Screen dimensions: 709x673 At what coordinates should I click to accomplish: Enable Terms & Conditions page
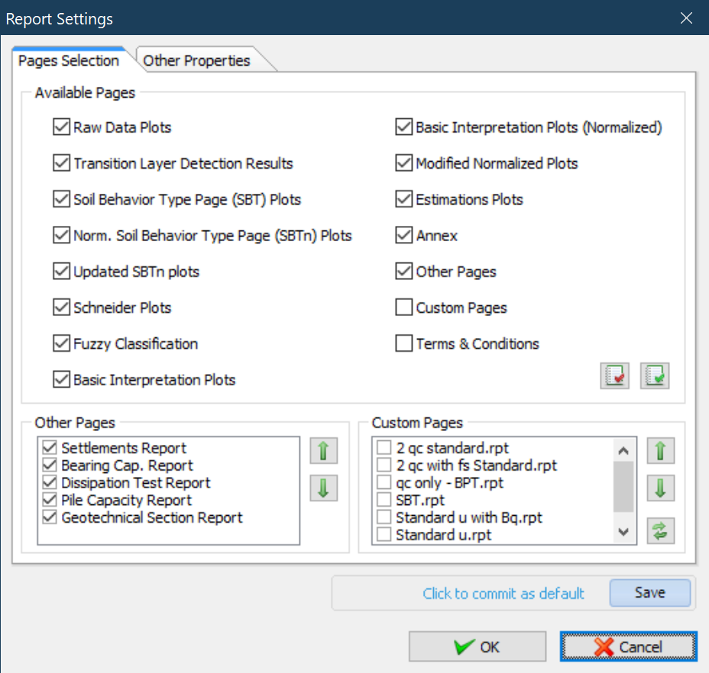(404, 344)
